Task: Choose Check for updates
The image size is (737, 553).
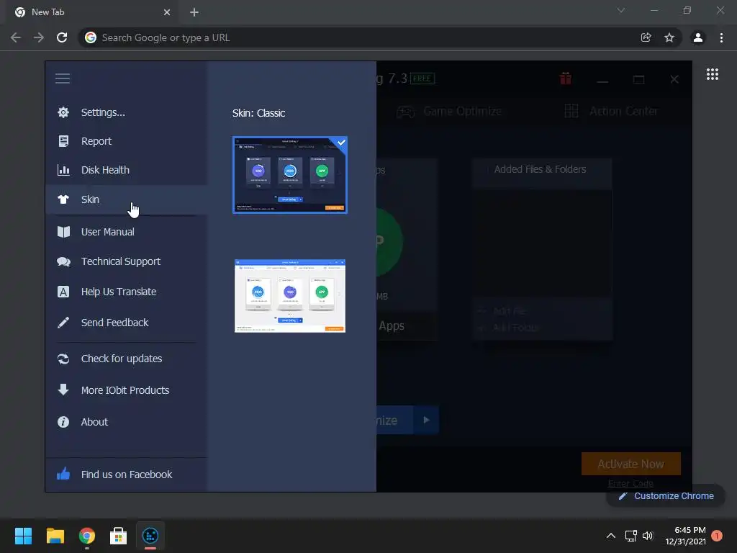Action: [x=122, y=359]
